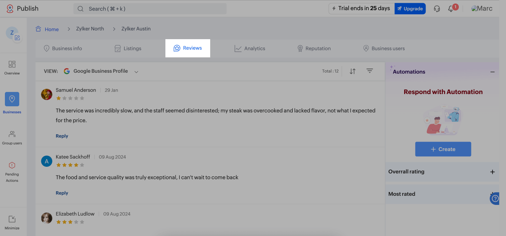Screen dimensions: 506x236
Task: Open the headset support icon
Action: click(437, 9)
